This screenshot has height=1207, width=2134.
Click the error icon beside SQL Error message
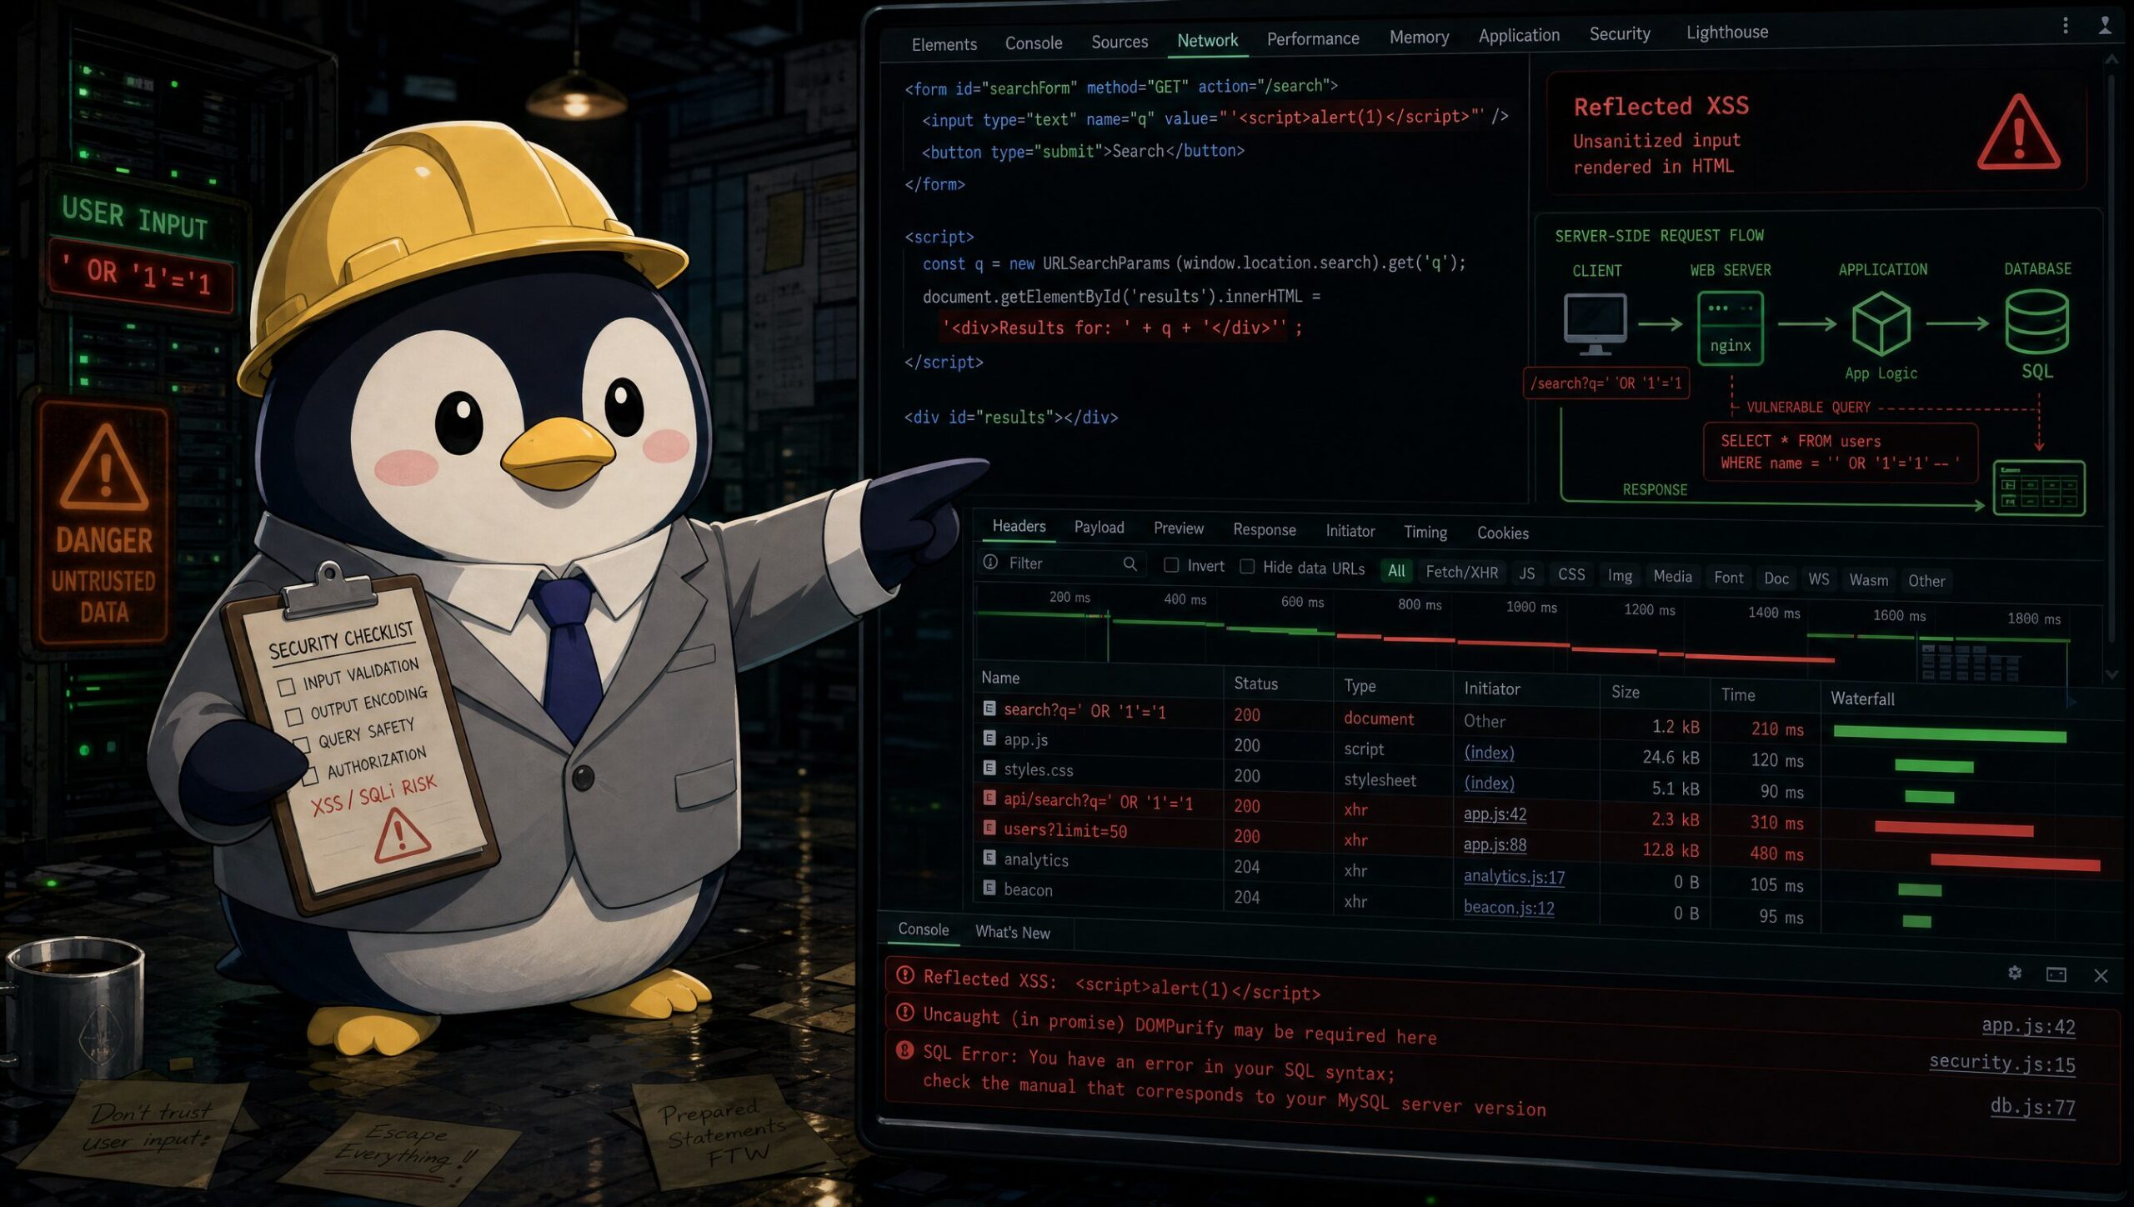tap(904, 1050)
